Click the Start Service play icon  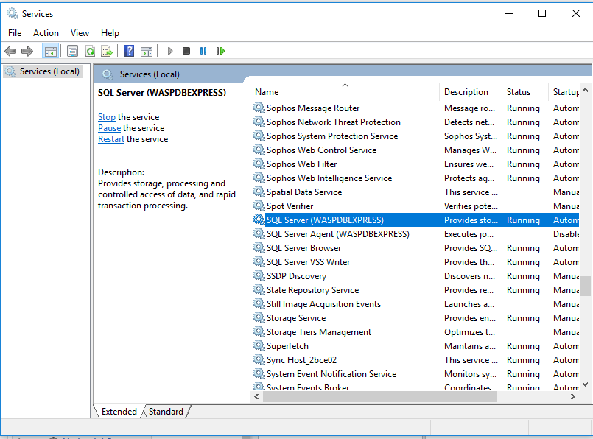[170, 51]
